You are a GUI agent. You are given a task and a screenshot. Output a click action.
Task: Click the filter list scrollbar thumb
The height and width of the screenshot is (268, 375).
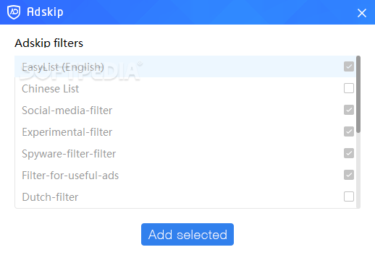[358, 94]
